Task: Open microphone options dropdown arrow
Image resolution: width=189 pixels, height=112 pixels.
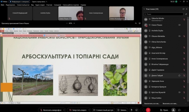Action: click(x=64, y=110)
